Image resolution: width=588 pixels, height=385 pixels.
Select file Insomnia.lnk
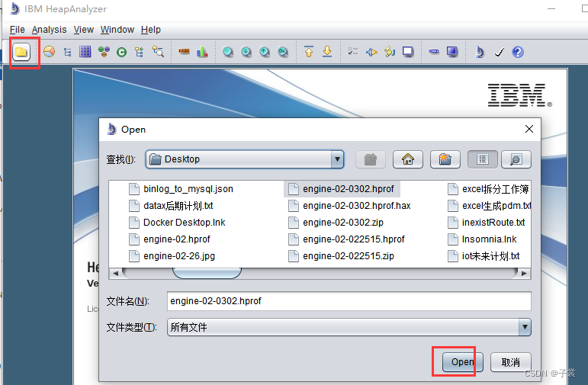coord(482,239)
